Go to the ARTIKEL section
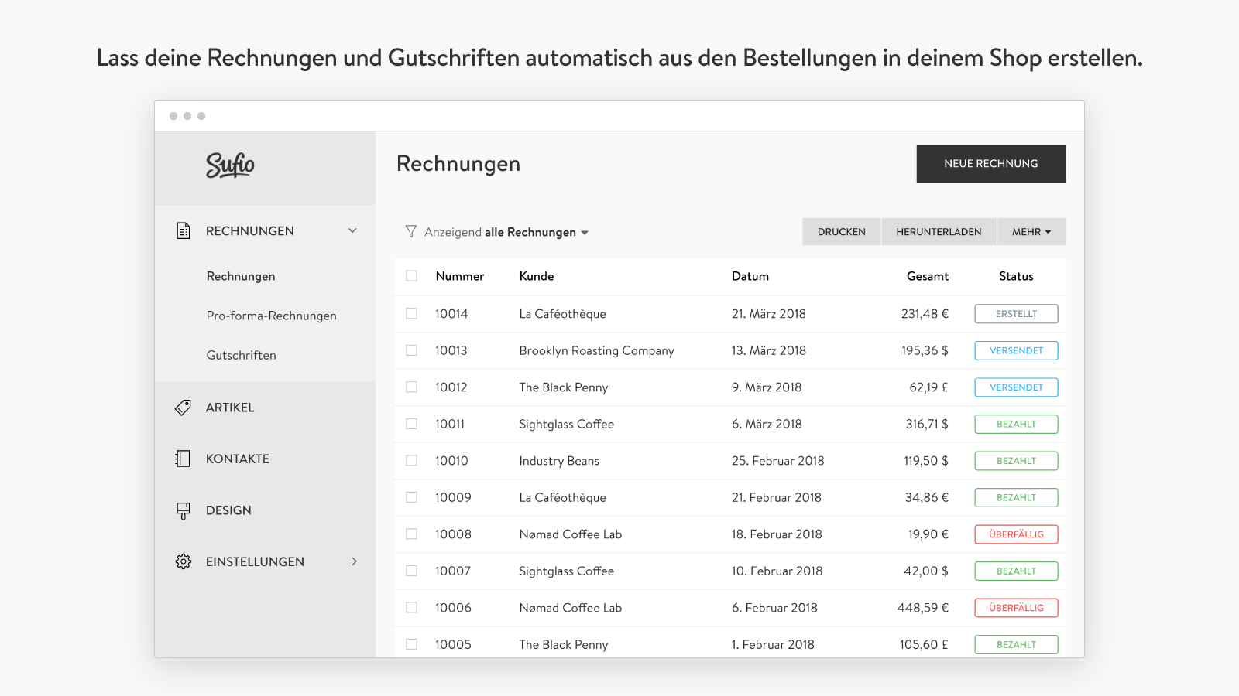This screenshot has height=696, width=1239. coord(230,408)
